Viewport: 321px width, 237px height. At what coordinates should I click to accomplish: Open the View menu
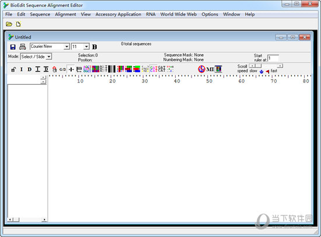(86, 15)
